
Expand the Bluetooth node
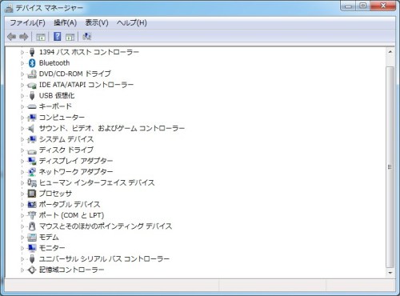(22, 63)
